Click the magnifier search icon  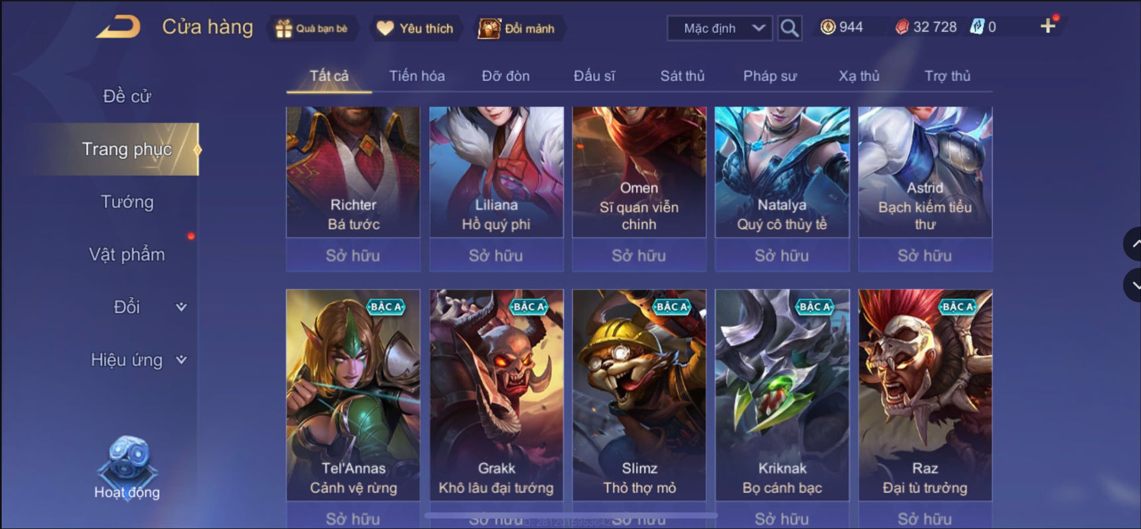[x=789, y=28]
